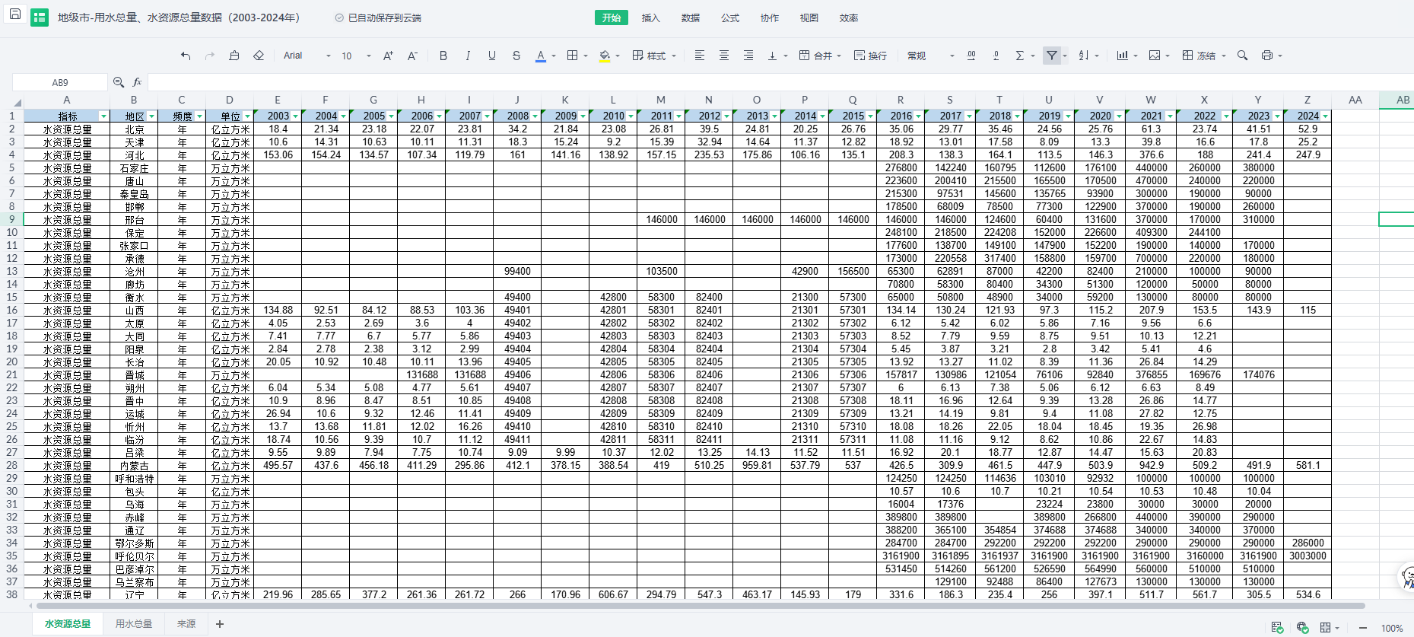Open the status bar grid view menu
This screenshot has height=637, width=1414.
[1330, 628]
